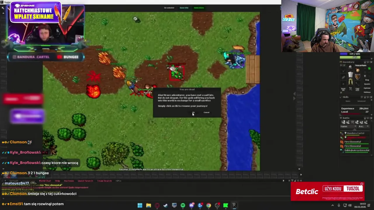
Task: Open Google Chrome from the taskbar
Action: click(209, 205)
